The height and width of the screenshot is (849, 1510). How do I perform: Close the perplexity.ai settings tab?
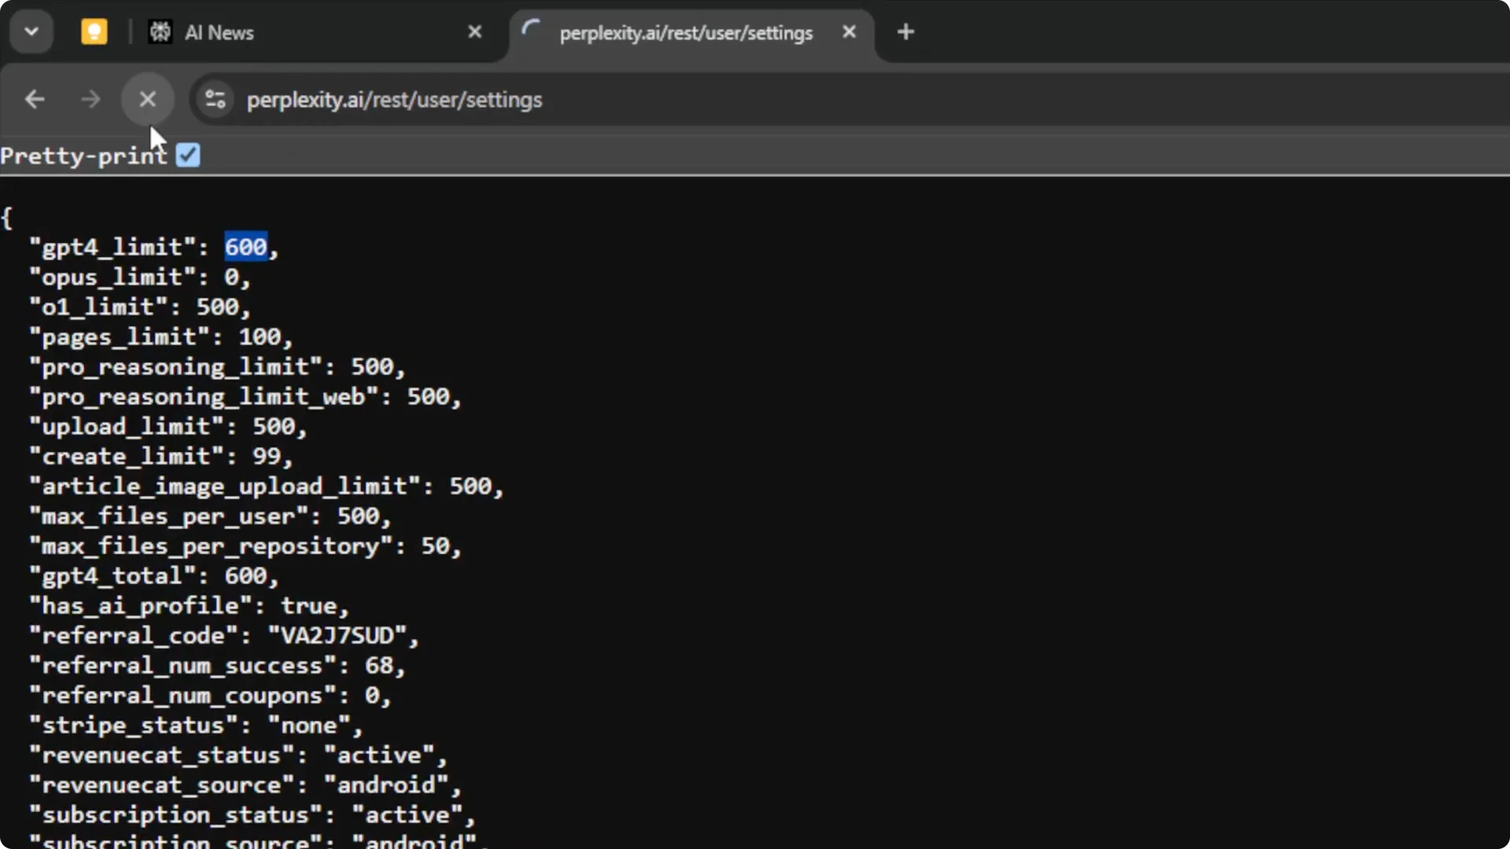click(x=849, y=32)
